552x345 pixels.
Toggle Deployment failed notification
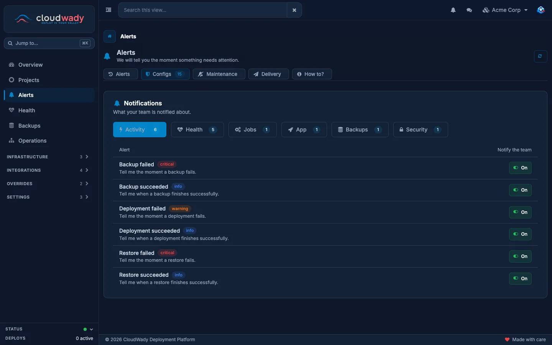coord(520,212)
